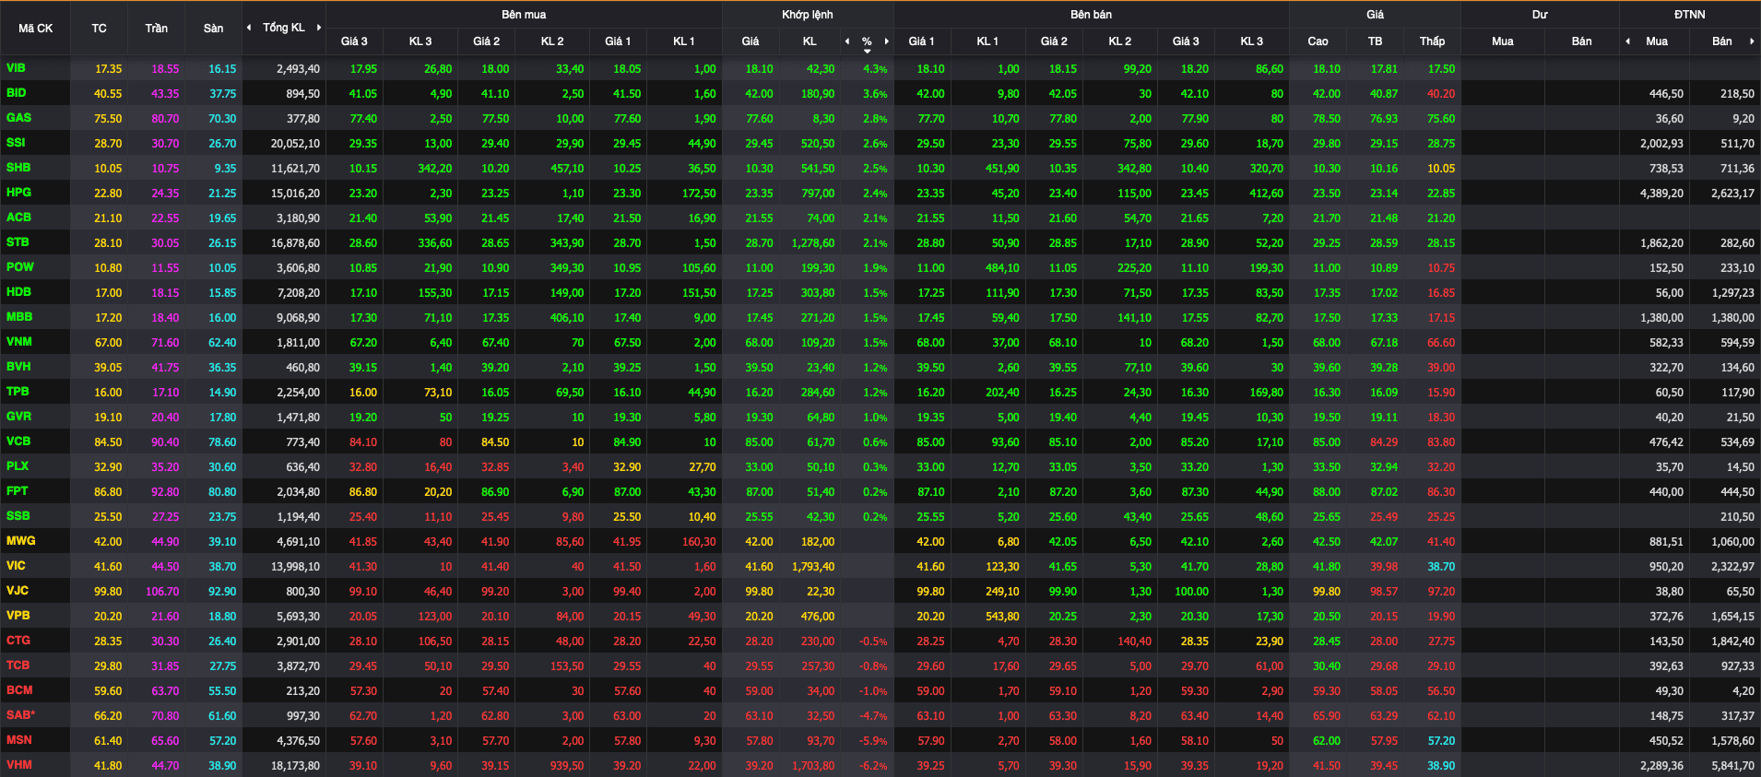Viewport: 1761px width, 777px height.
Task: Select MSN ticker symbol
Action: pos(18,740)
